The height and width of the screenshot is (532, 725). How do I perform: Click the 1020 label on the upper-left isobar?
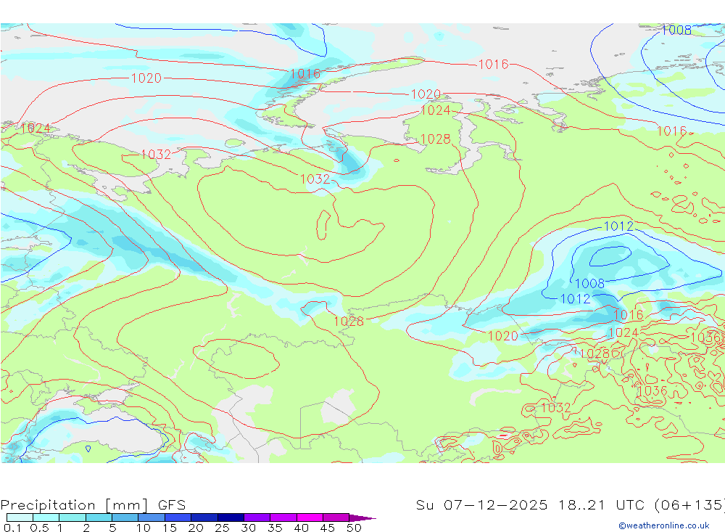146,78
